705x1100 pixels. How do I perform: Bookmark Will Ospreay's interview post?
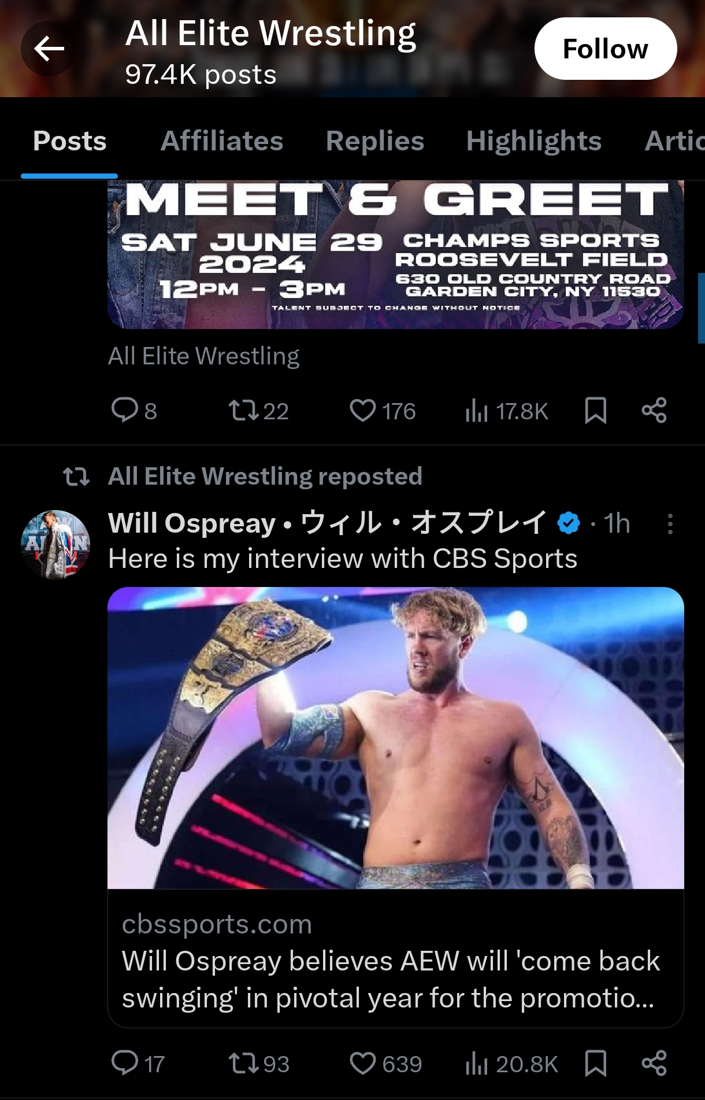[x=596, y=1063]
